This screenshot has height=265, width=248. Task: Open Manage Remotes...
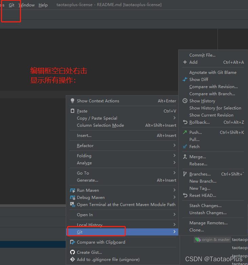[x=213, y=223]
